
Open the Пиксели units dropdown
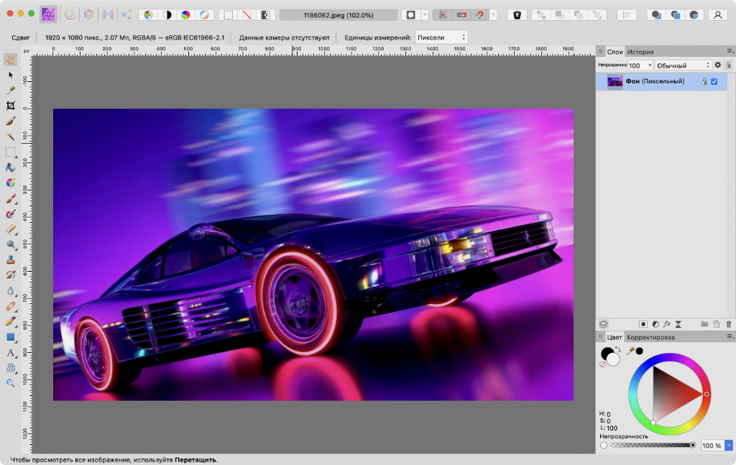click(441, 37)
